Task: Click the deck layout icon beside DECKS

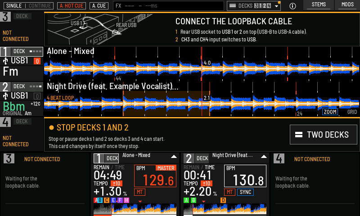Action: (x=233, y=6)
